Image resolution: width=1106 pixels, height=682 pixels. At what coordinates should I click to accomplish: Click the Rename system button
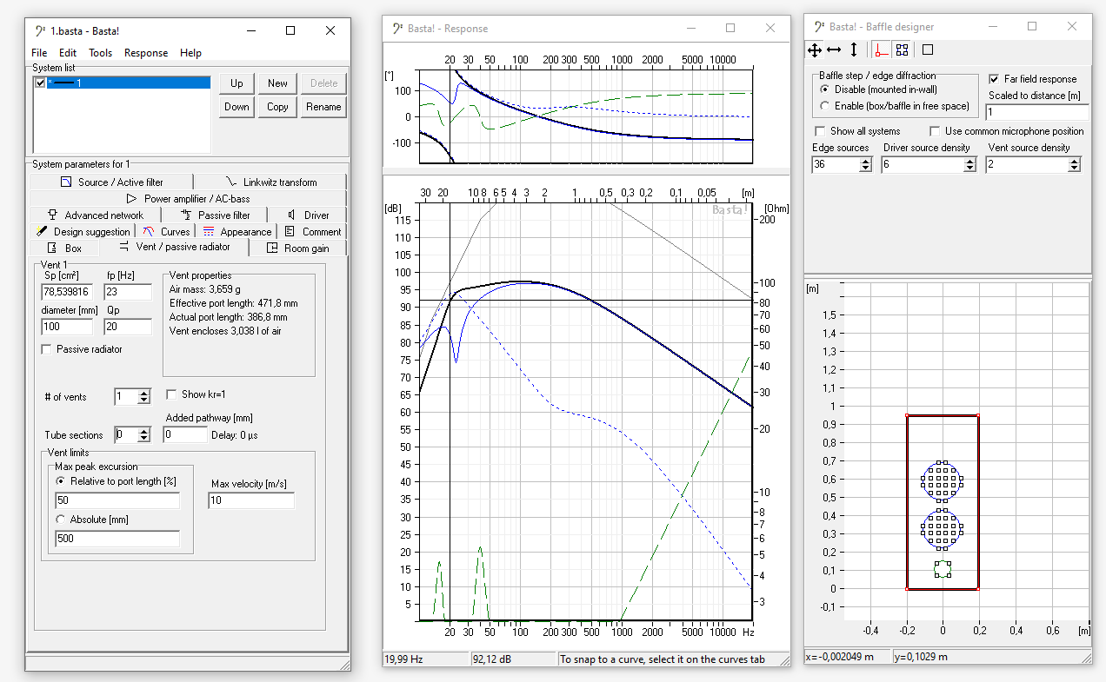point(323,107)
